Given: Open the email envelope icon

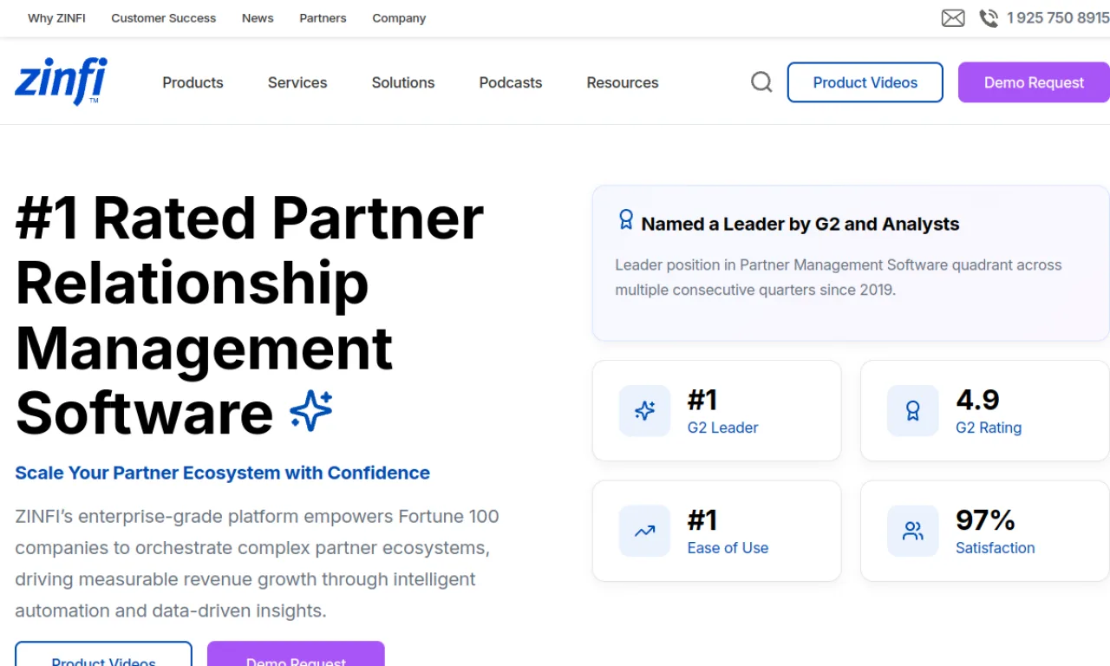Looking at the screenshot, I should tap(953, 18).
